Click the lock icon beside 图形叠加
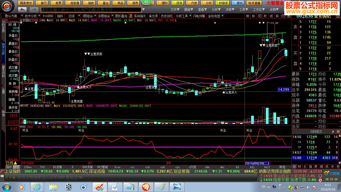 [131, 16]
